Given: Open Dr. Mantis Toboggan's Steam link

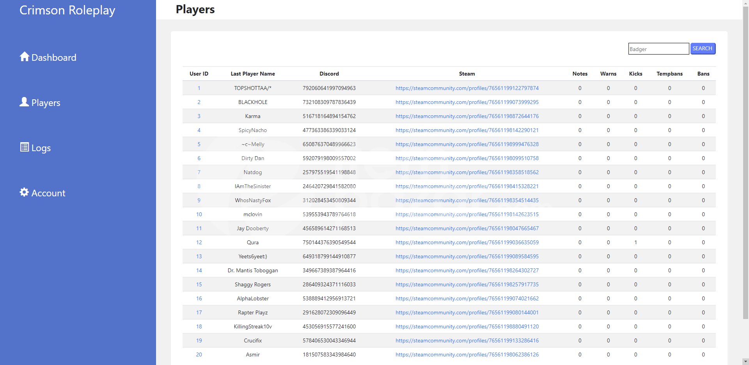Looking at the screenshot, I should tap(467, 270).
